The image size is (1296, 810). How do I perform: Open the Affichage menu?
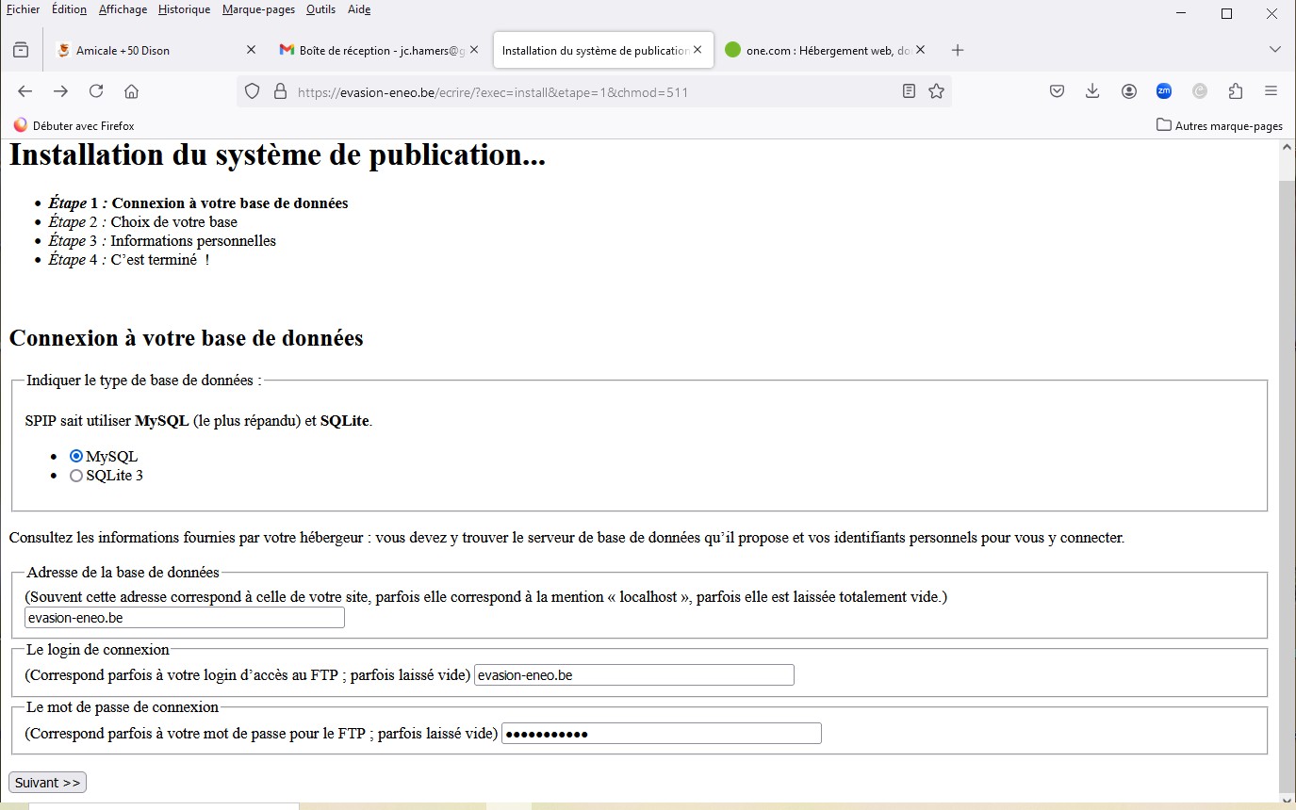(123, 9)
